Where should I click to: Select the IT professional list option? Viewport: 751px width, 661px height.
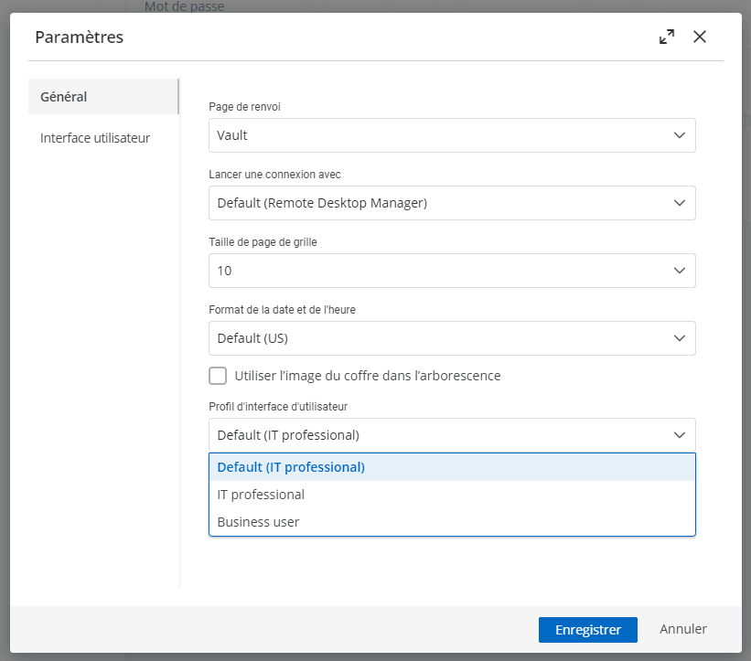click(261, 495)
